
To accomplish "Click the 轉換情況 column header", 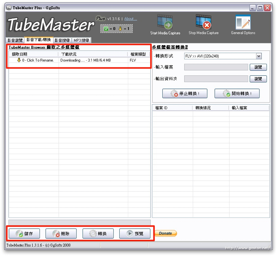I will [x=211, y=108].
